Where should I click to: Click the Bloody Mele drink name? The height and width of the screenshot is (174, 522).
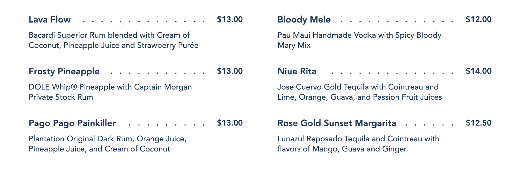[x=304, y=19]
